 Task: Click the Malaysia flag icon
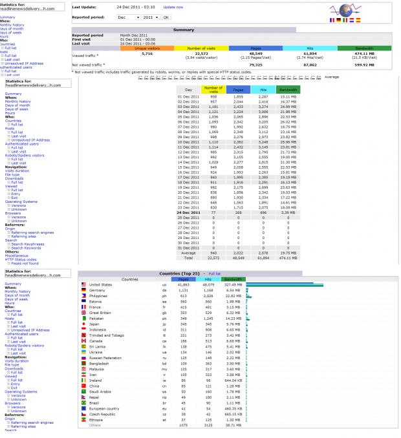83,369
